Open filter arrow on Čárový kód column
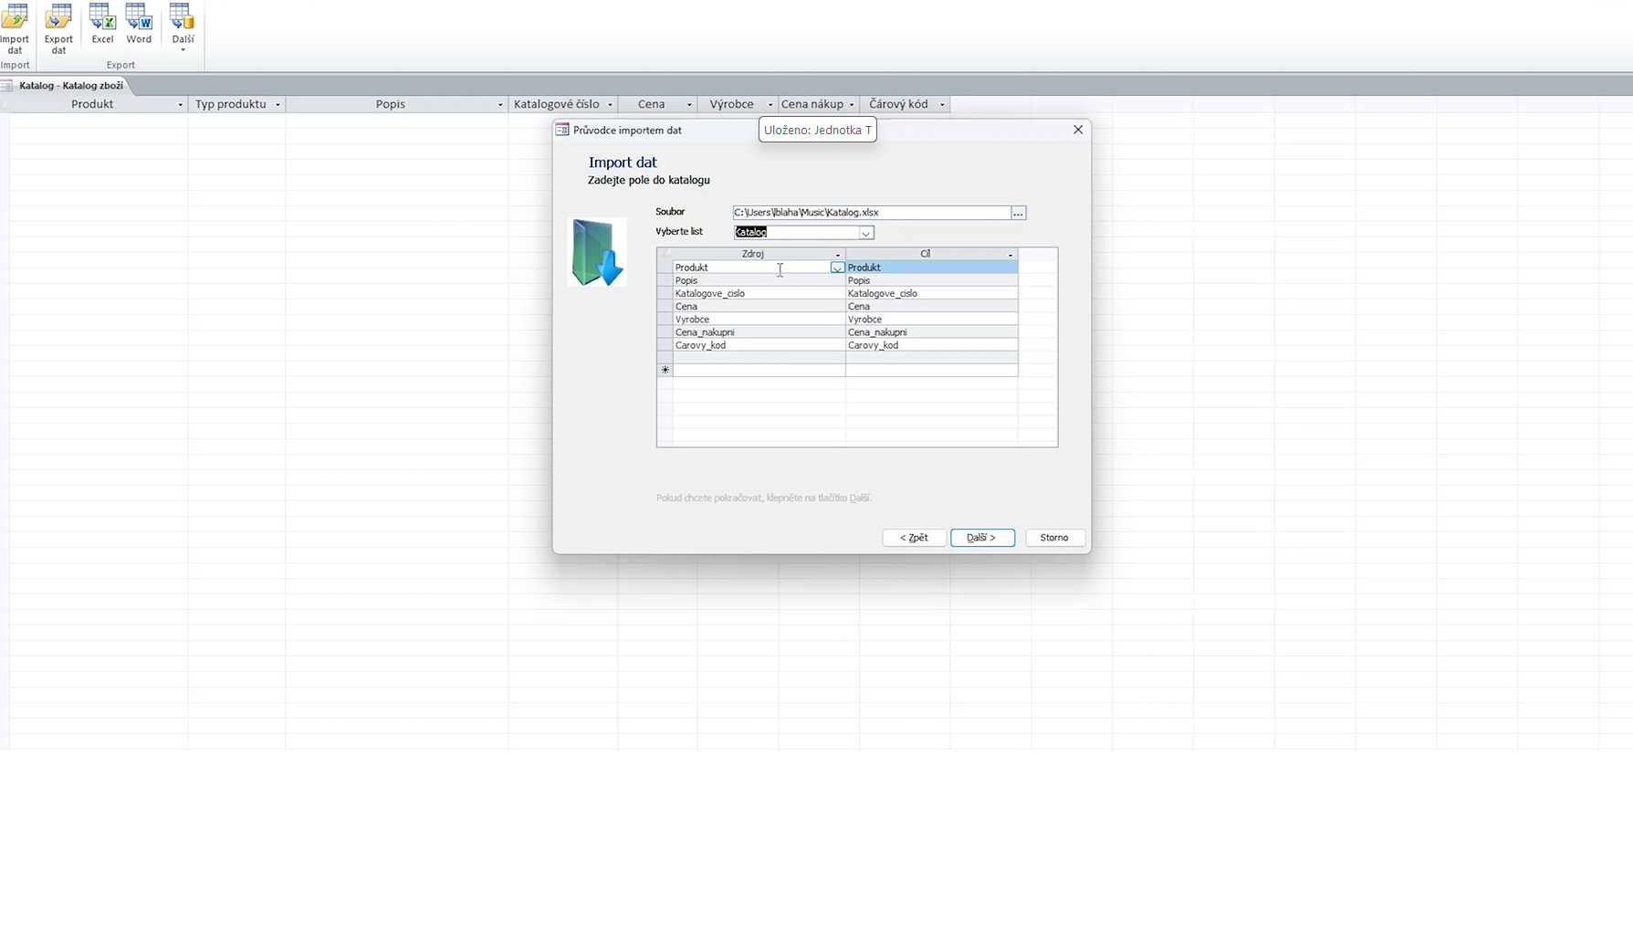 [x=942, y=105]
